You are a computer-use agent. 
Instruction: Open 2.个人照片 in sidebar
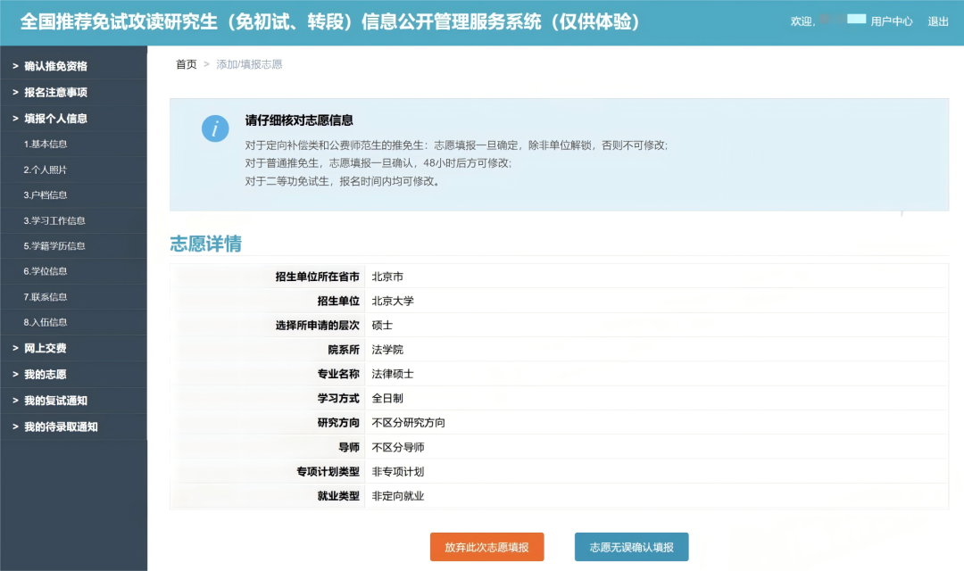coord(46,170)
